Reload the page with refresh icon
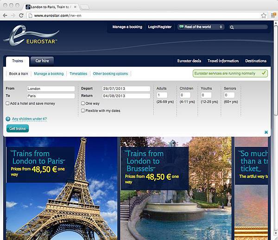278x240 pixels. coord(21,16)
